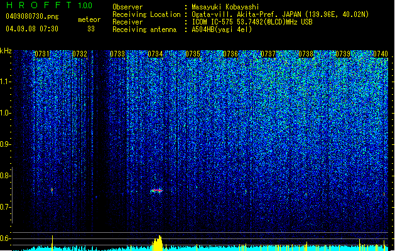Click the kHz axis unit label
This screenshot has width=395, height=251.
6,51
